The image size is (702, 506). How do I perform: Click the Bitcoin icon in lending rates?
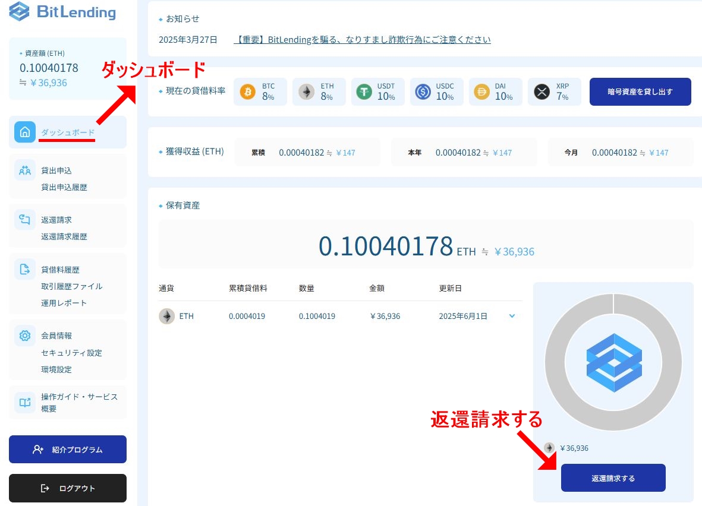click(x=248, y=91)
